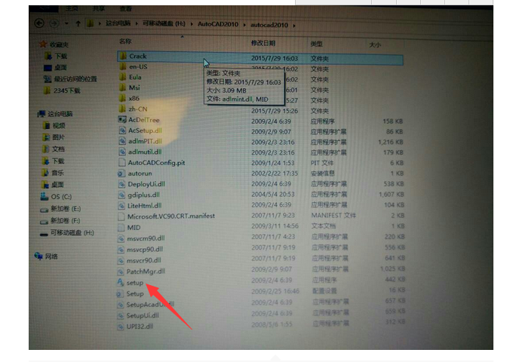The image size is (507, 362).
Task: Select the AcDelTree application icon
Action: tap(122, 120)
